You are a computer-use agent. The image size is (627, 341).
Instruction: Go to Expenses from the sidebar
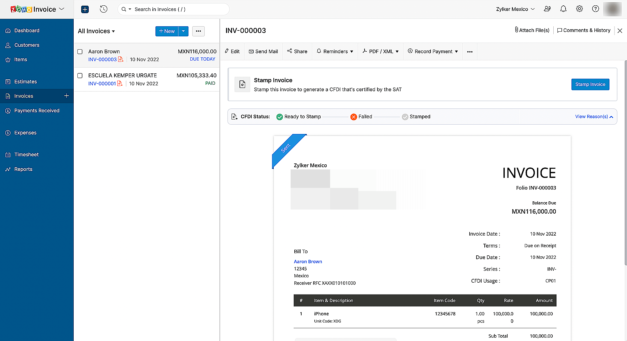tap(25, 132)
